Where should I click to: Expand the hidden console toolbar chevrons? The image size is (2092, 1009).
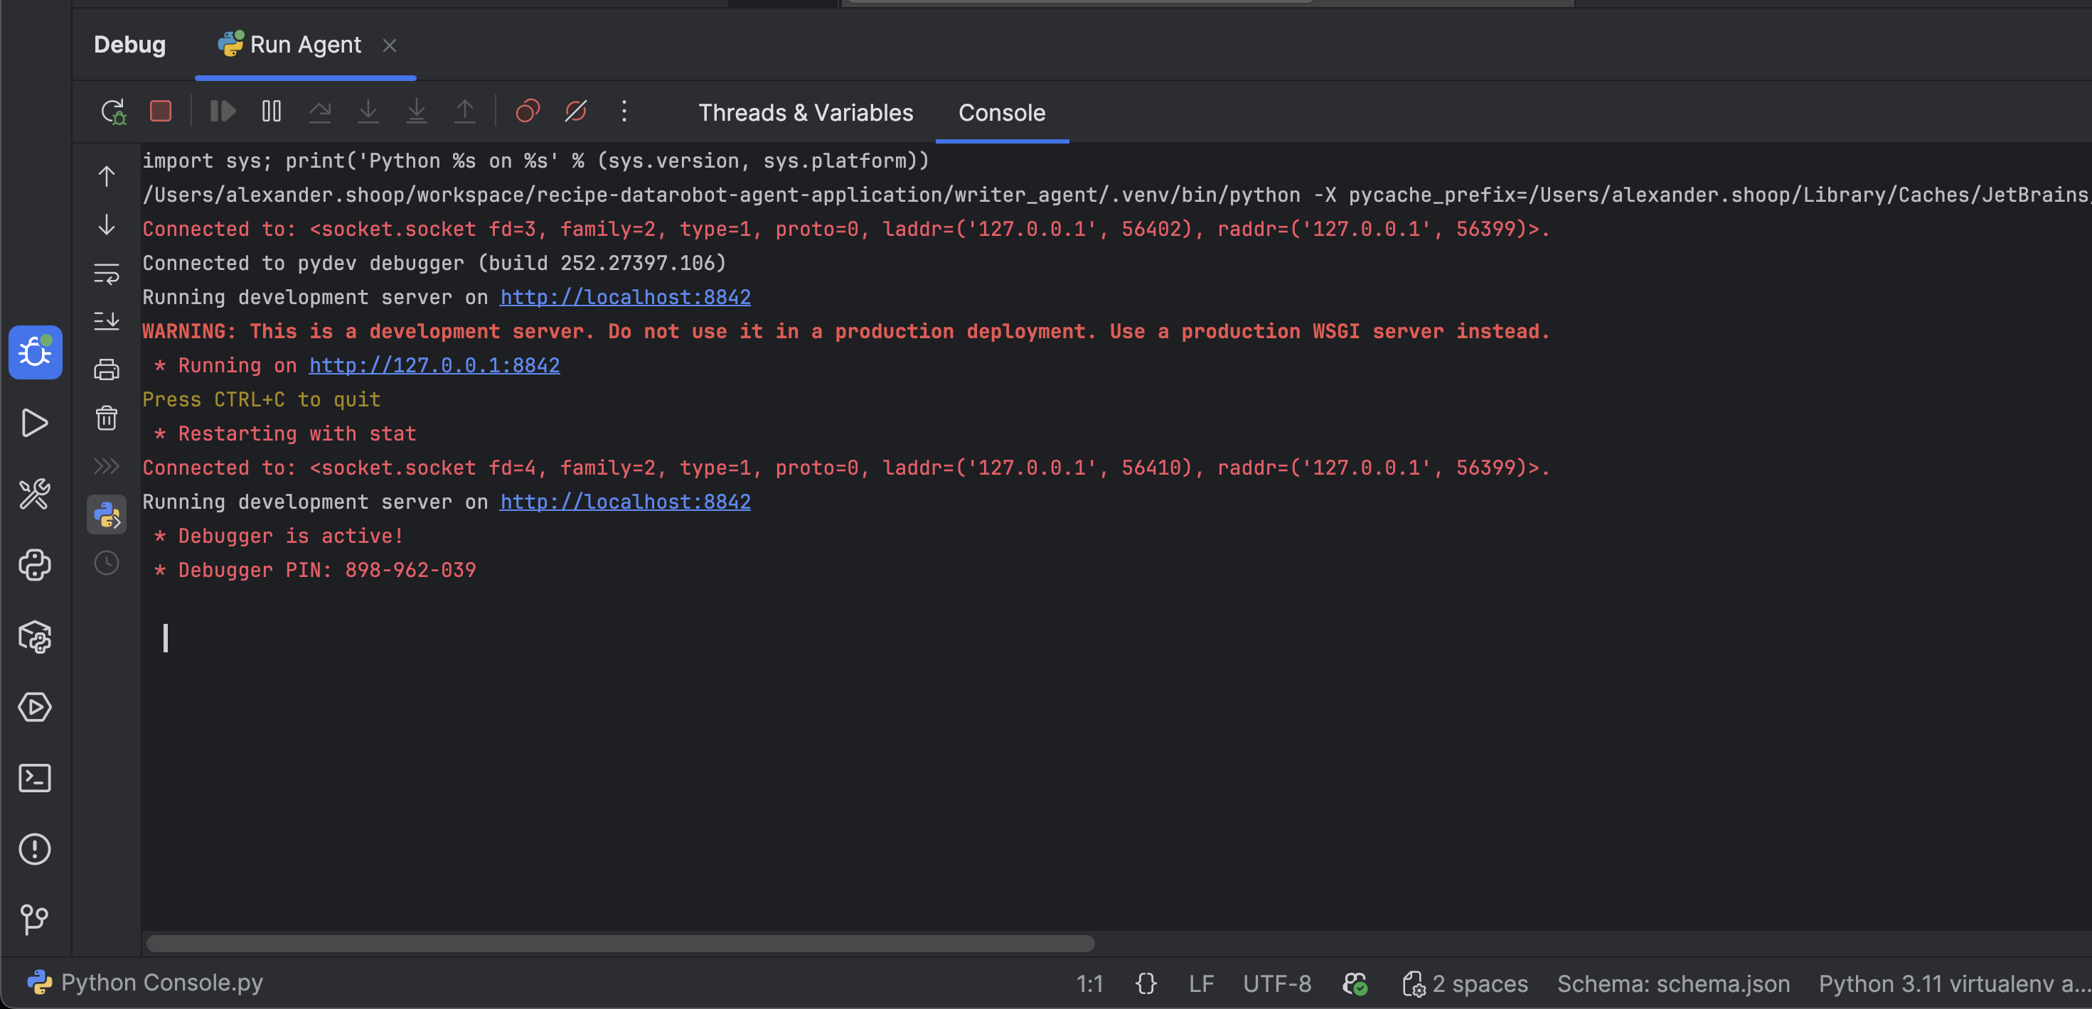coord(107,467)
